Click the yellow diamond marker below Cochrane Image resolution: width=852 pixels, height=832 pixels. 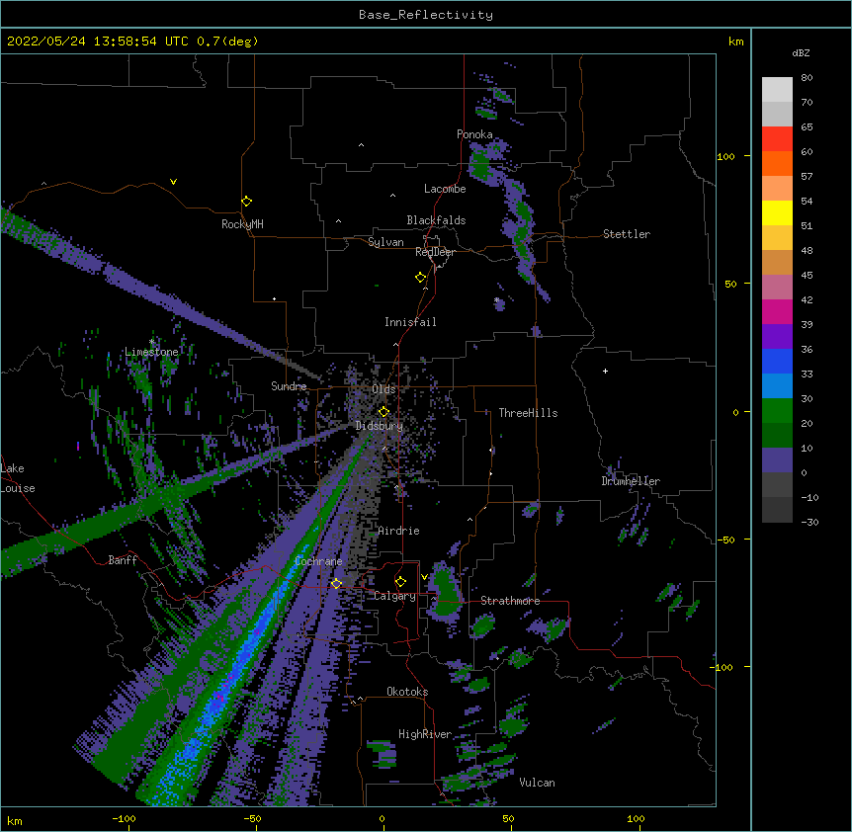point(336,583)
